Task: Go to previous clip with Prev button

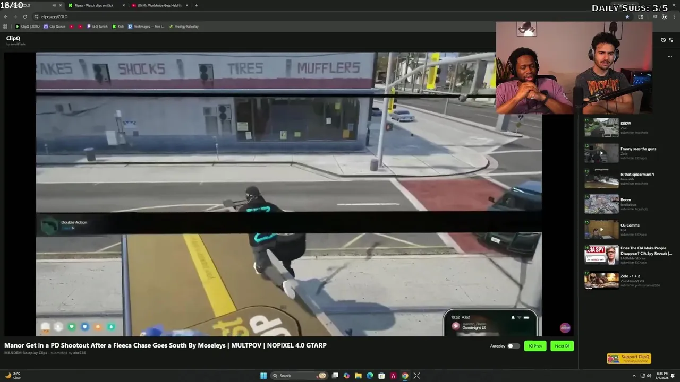Action: pos(535,346)
